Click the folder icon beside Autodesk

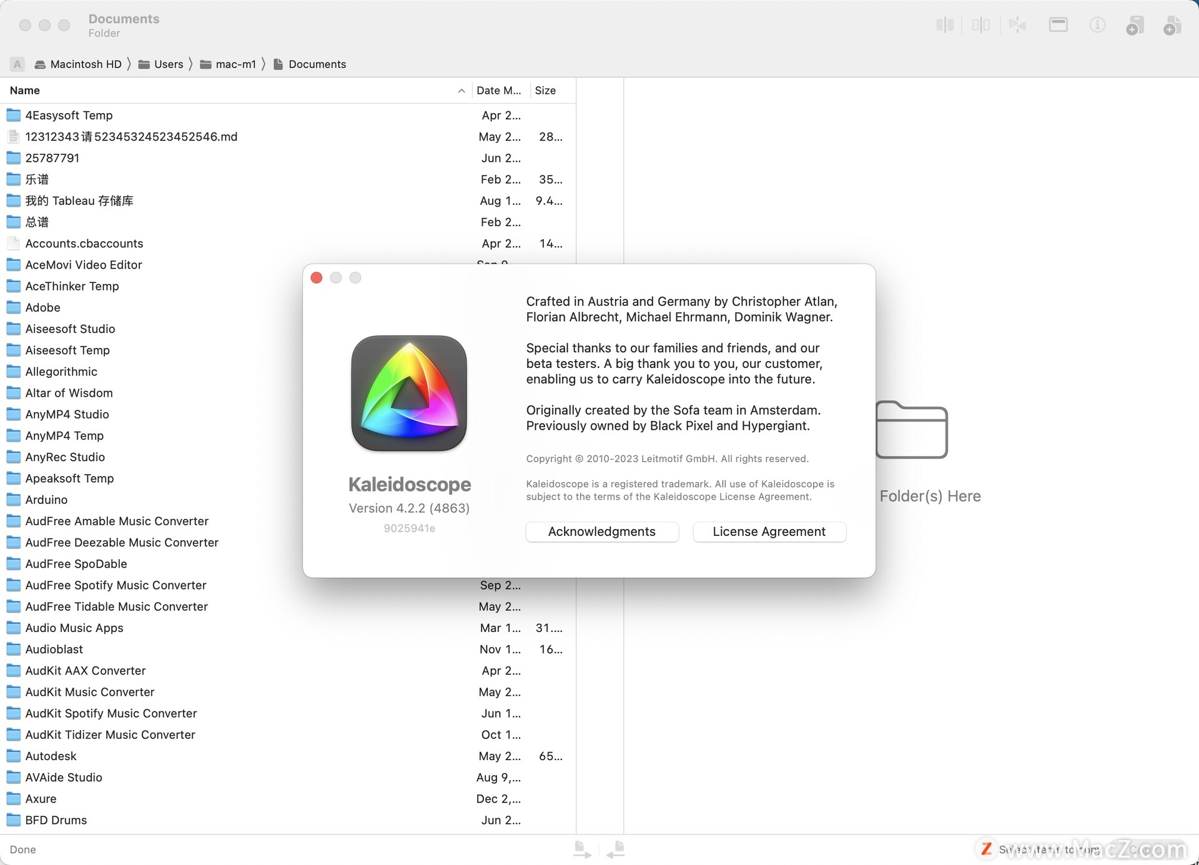pyautogui.click(x=14, y=756)
